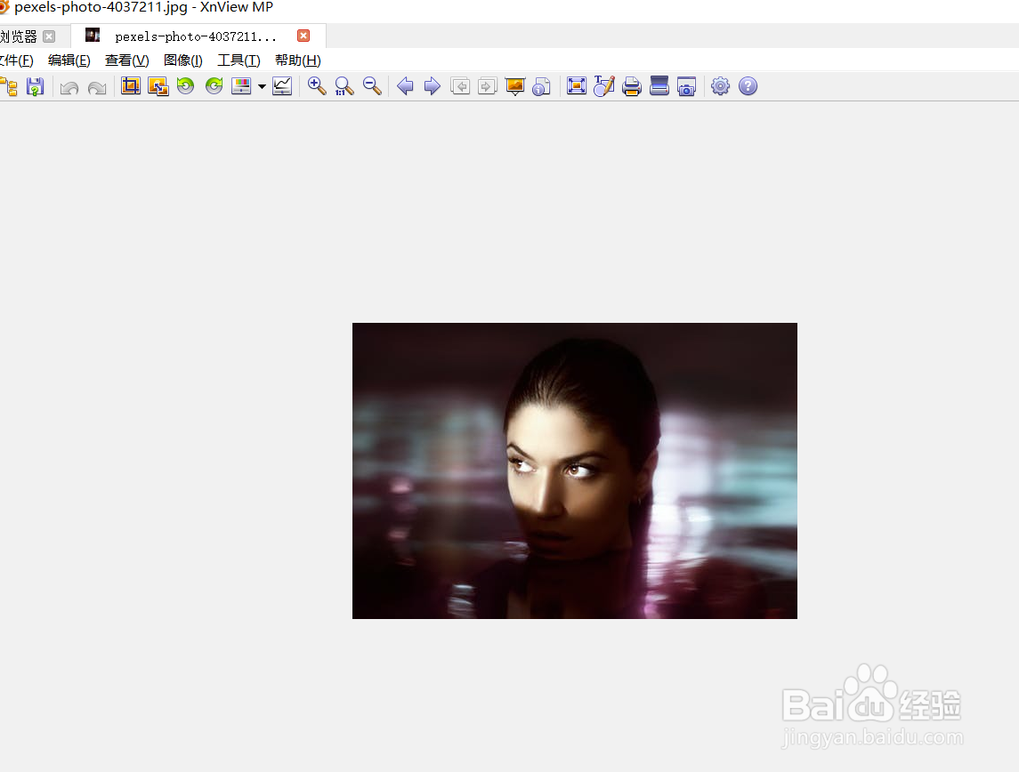The height and width of the screenshot is (772, 1019).
Task: Open the Resize image tool
Action: pyautogui.click(x=158, y=85)
